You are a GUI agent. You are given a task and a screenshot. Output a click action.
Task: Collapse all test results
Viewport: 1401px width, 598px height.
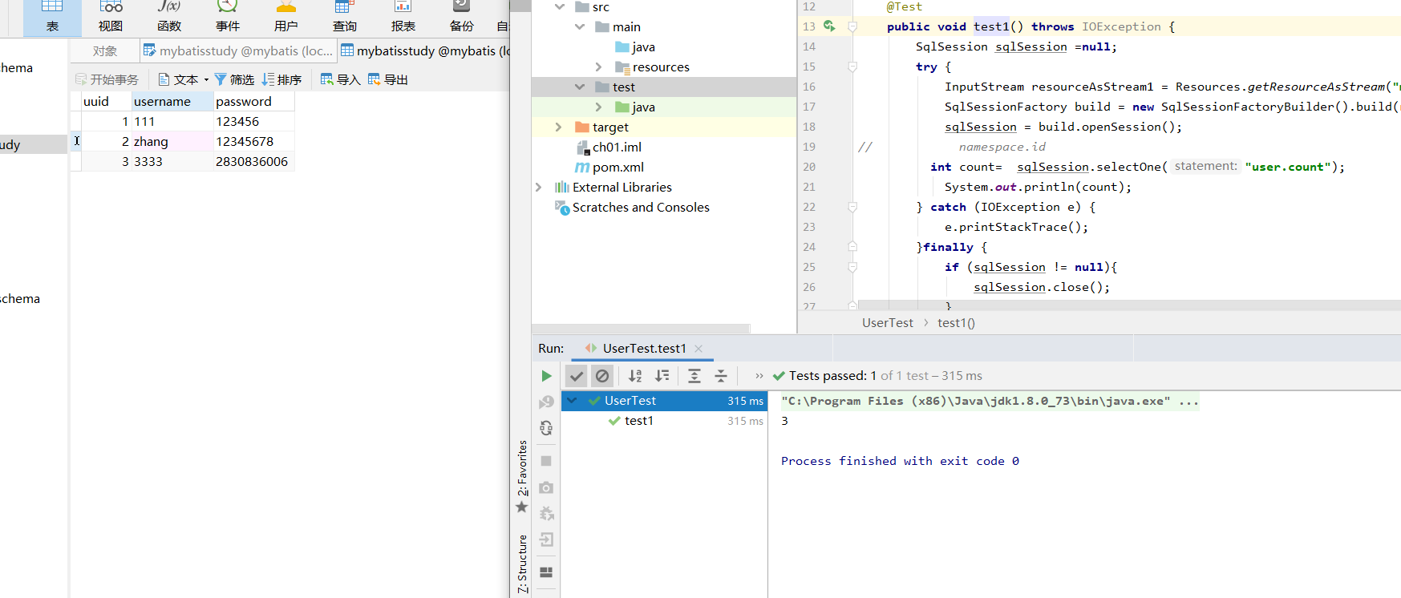point(721,375)
